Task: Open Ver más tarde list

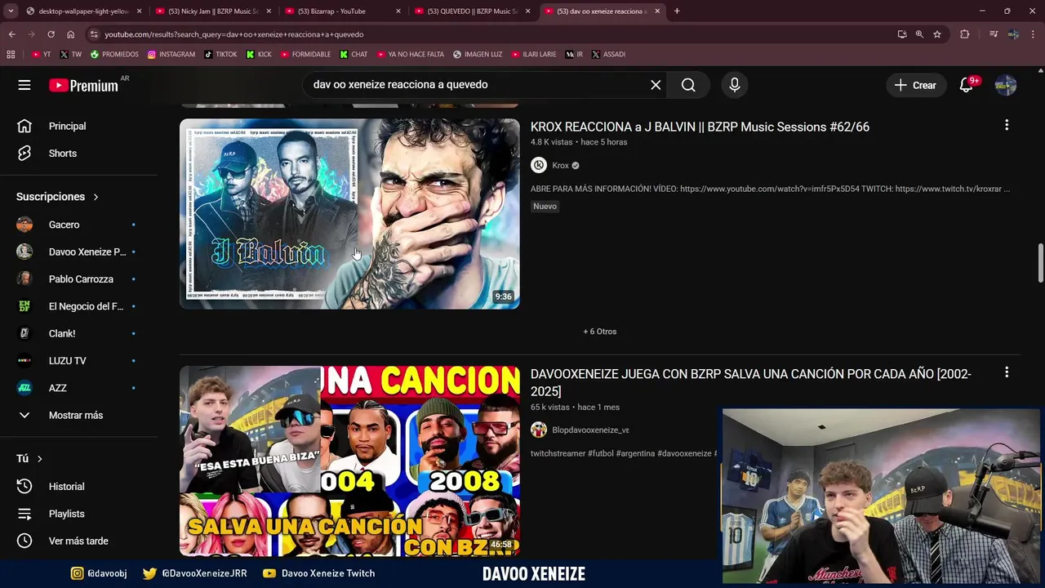Action: click(x=78, y=541)
